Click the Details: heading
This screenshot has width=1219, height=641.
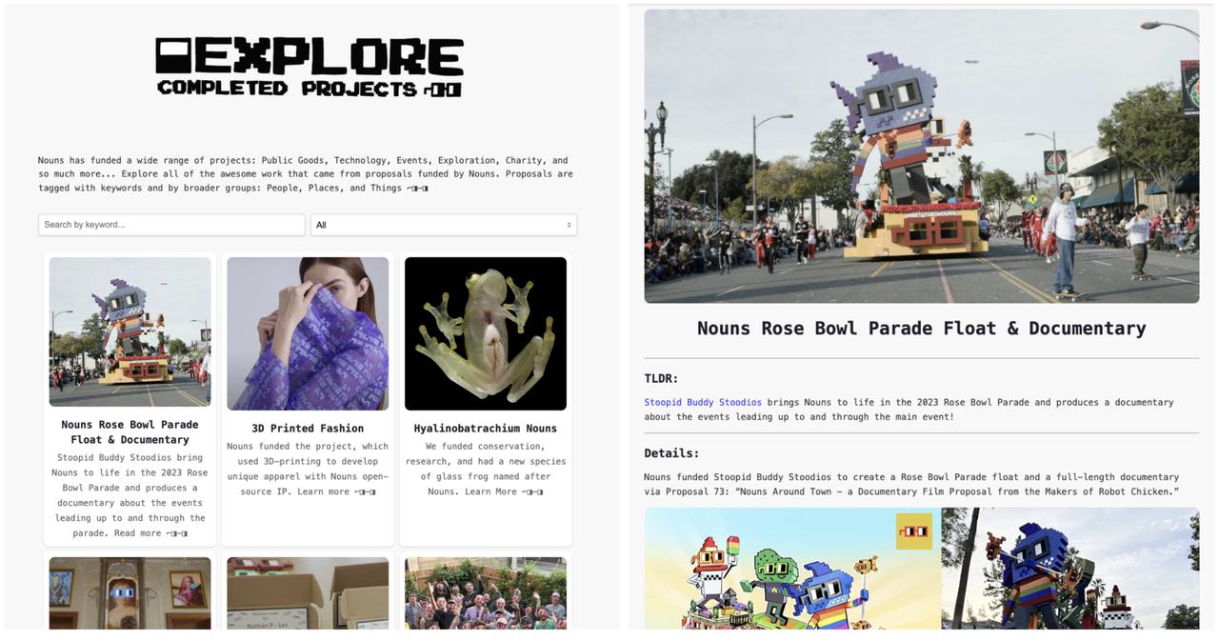point(671,453)
